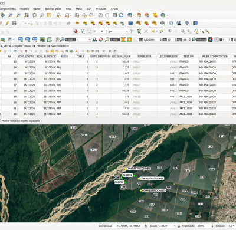Click the topmost CON RESTRICCIONES map label
Image resolution: width=236 pixels, height=230 pixels.
[138, 169]
